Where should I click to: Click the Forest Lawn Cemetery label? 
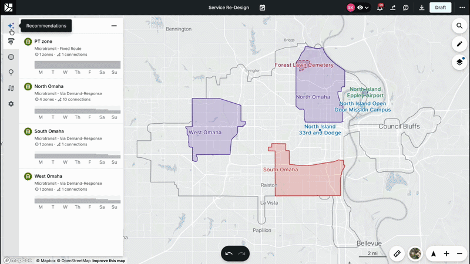click(x=304, y=65)
